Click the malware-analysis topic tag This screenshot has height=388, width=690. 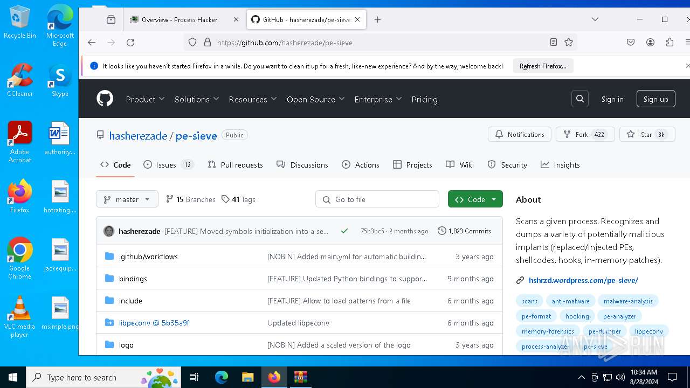click(628, 301)
